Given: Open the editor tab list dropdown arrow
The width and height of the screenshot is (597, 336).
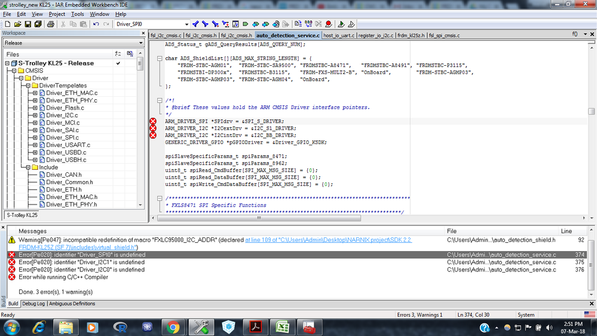Looking at the screenshot, I should coord(585,34).
